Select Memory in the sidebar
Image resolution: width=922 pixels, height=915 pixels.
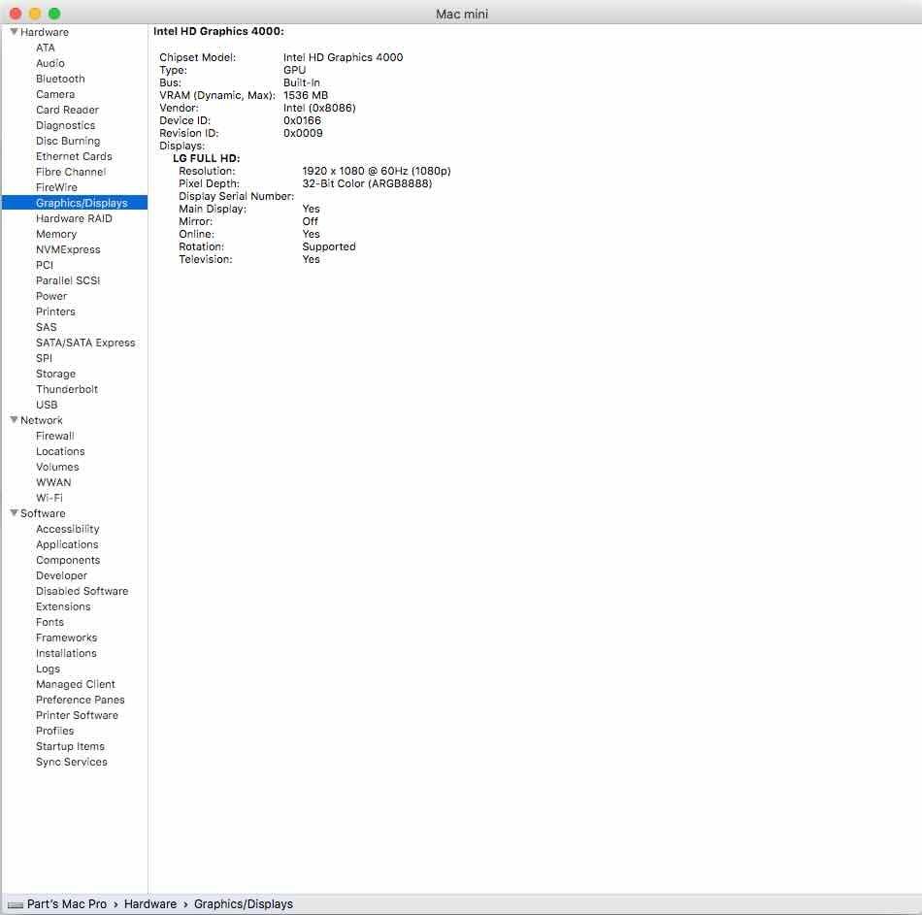click(56, 234)
